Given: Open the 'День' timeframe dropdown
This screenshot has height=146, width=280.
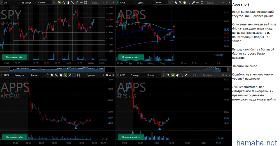Looking at the screenshot, I should (x=145, y=3).
